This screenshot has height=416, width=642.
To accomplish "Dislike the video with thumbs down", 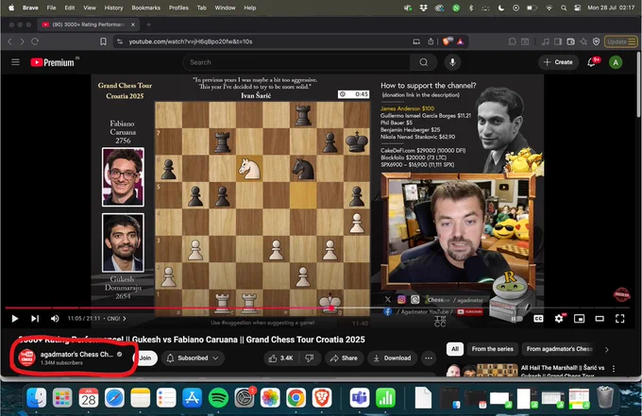I will (x=310, y=358).
